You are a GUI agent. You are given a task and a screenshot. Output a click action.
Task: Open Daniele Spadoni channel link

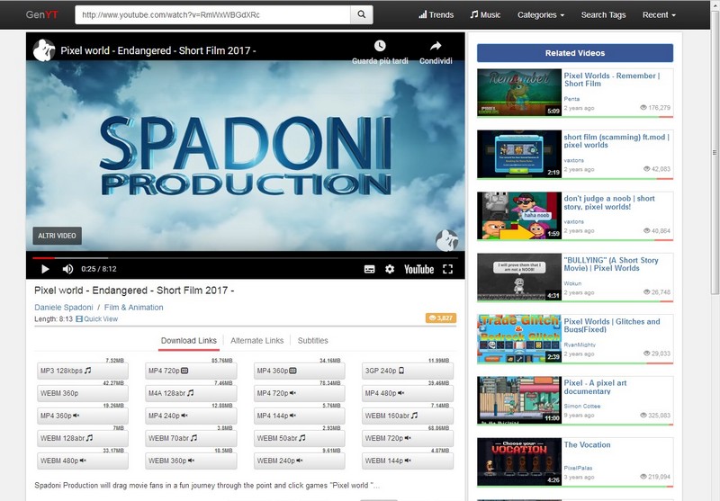click(x=63, y=308)
